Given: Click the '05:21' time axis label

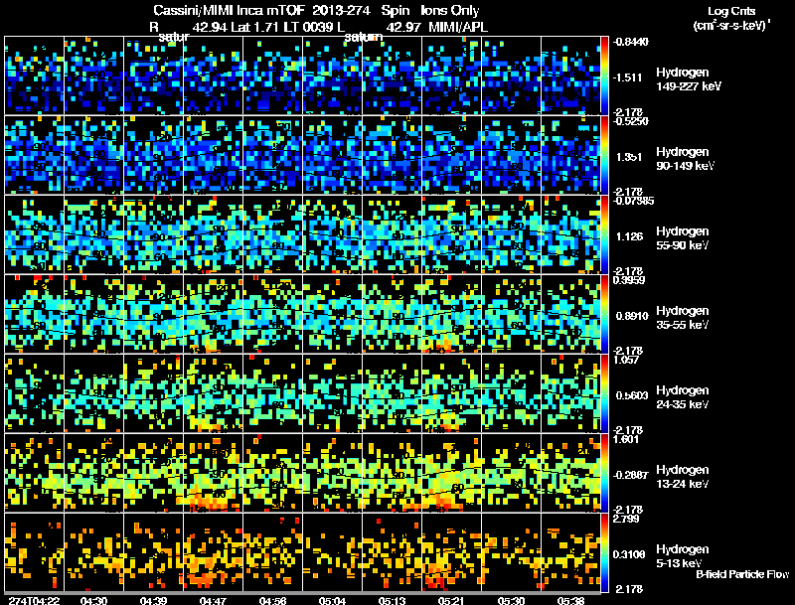Looking at the screenshot, I should point(451,600).
